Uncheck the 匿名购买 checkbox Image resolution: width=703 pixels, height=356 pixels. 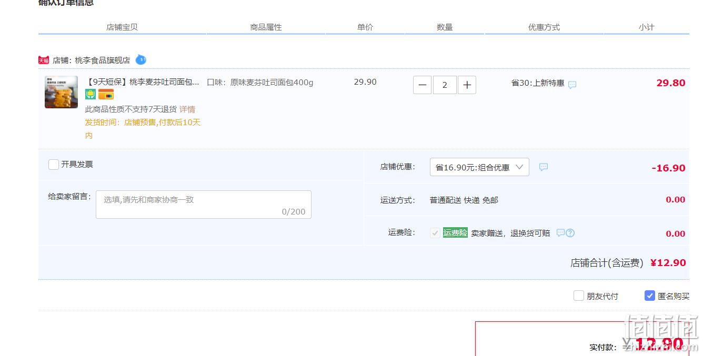click(x=650, y=296)
